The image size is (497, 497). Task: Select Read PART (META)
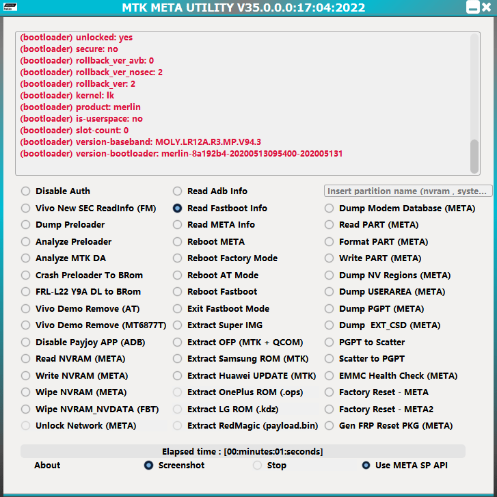pyautogui.click(x=330, y=225)
